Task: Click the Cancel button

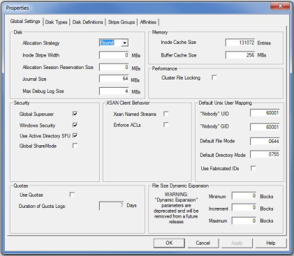Action: pyautogui.click(x=203, y=243)
